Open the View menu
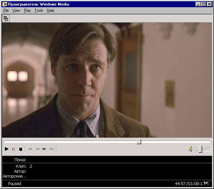Image resolution: width=214 pixels, height=189 pixels. tap(16, 10)
